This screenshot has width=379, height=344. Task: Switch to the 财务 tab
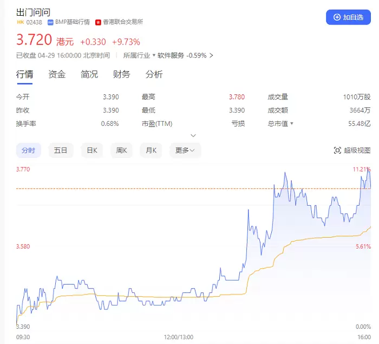click(122, 74)
